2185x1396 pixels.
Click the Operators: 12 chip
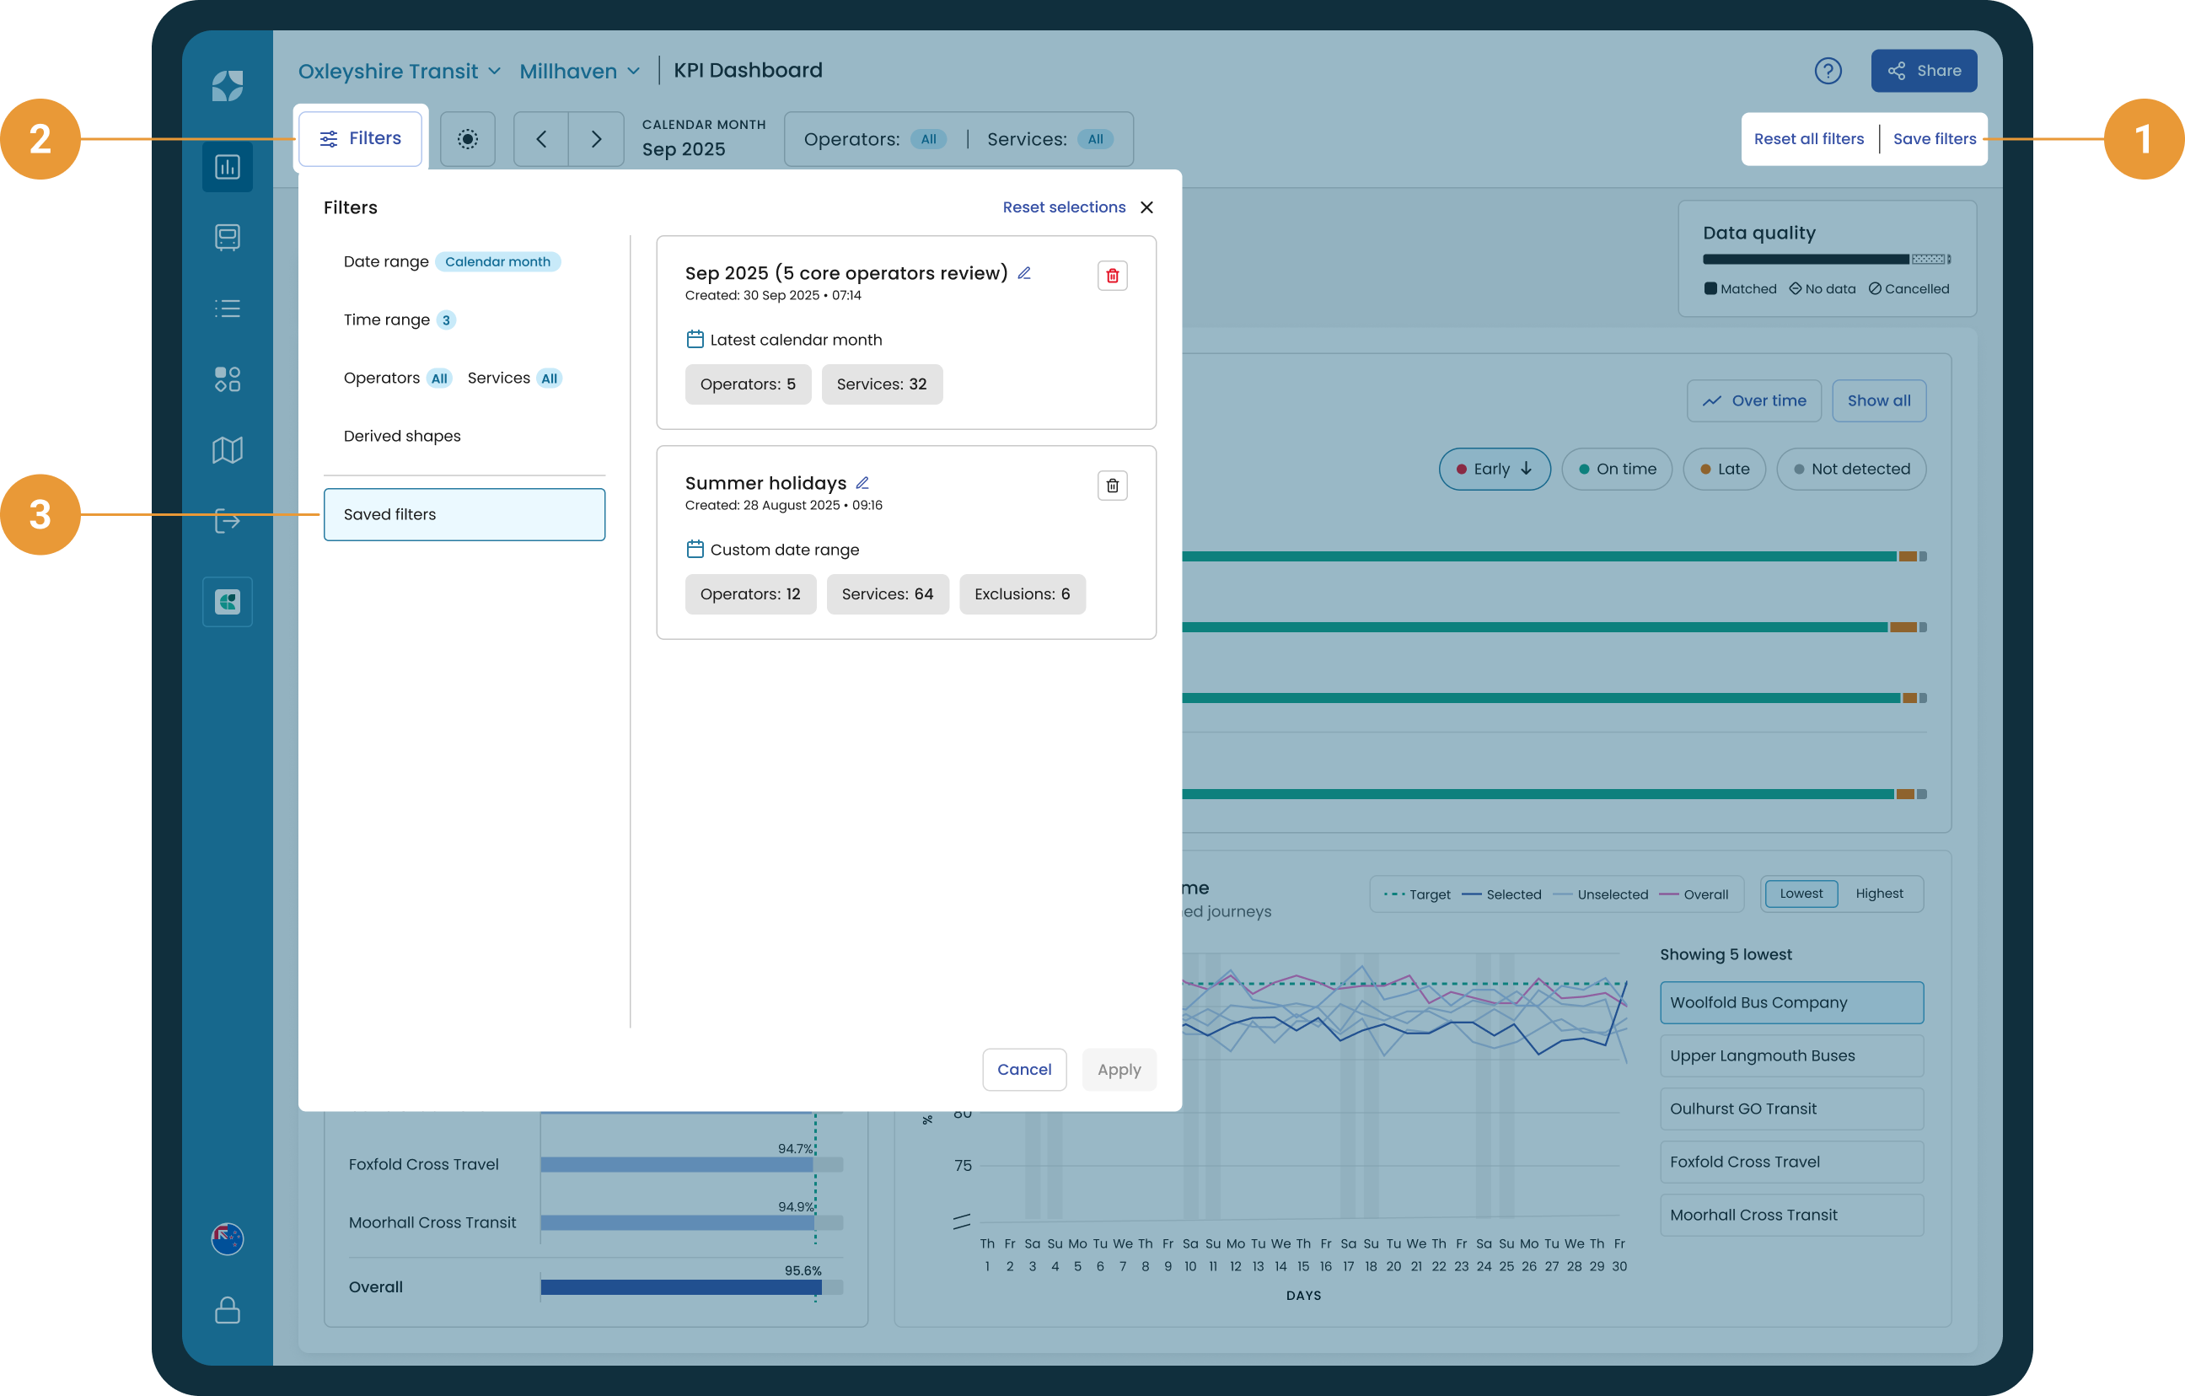click(749, 593)
